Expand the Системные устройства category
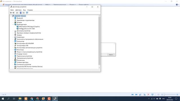This screenshot has width=180, height=101. [13, 65]
